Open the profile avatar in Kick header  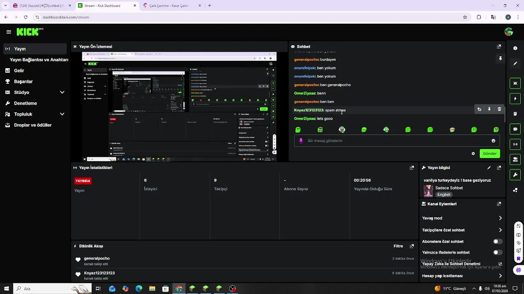(x=509, y=32)
